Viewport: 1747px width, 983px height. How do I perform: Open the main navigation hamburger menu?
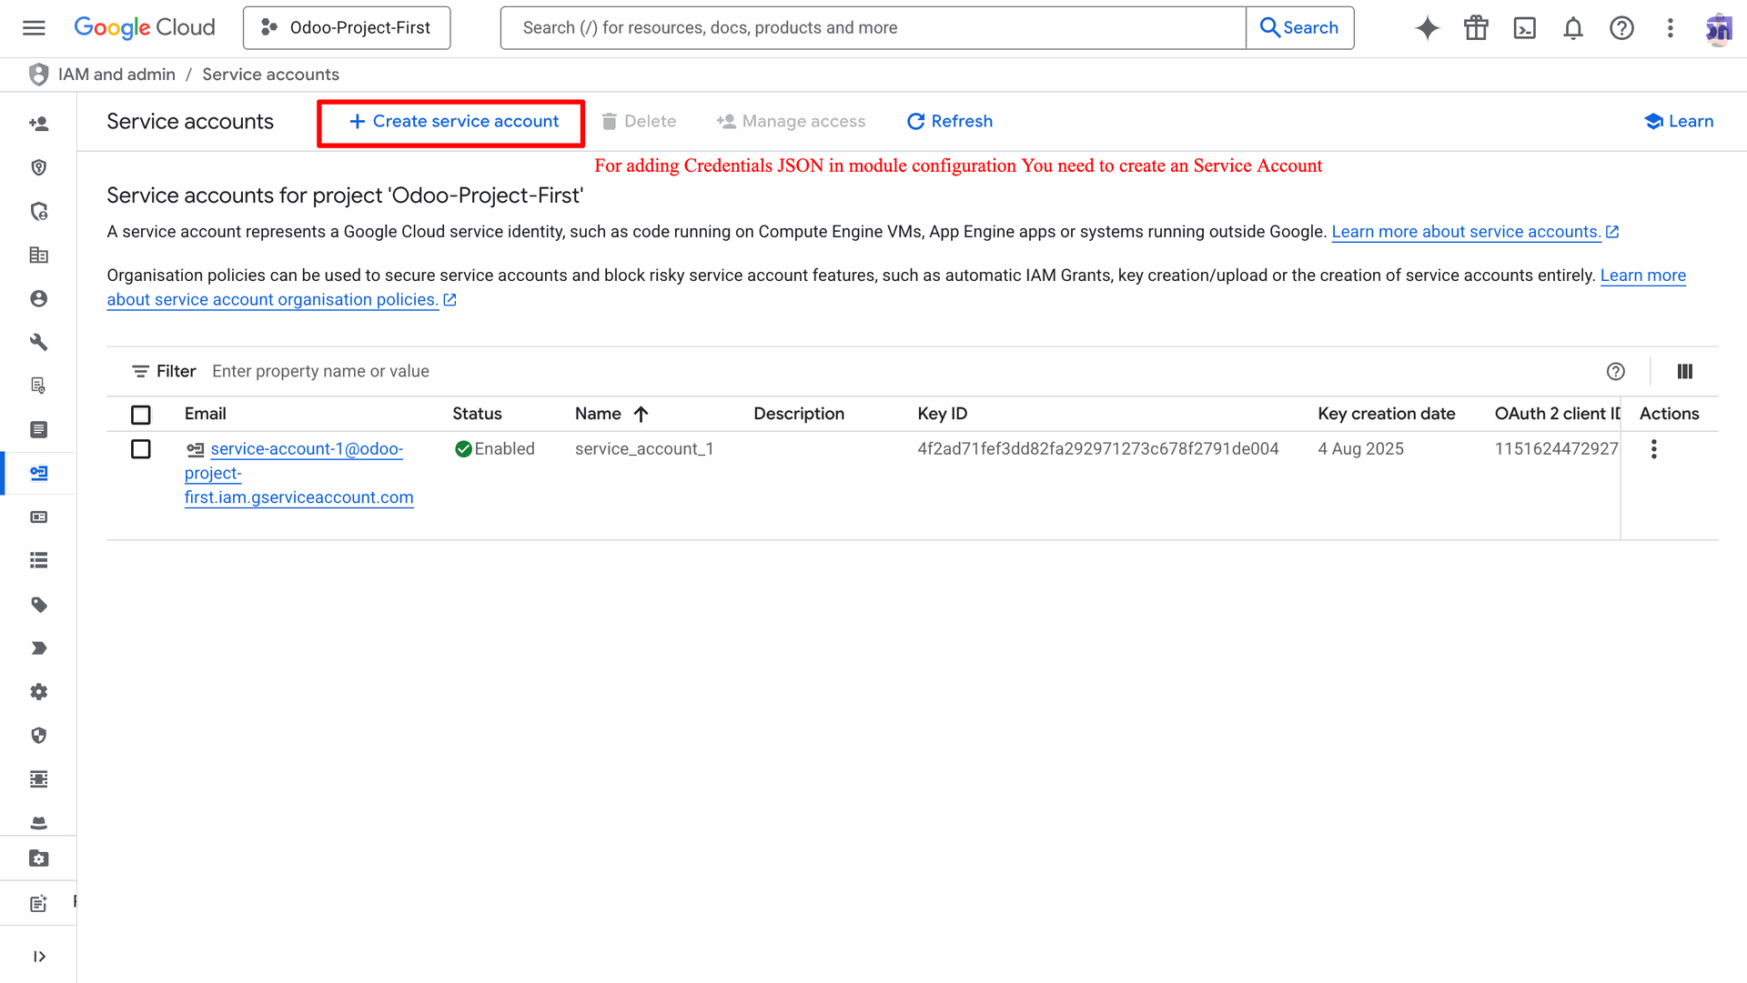pyautogui.click(x=34, y=28)
